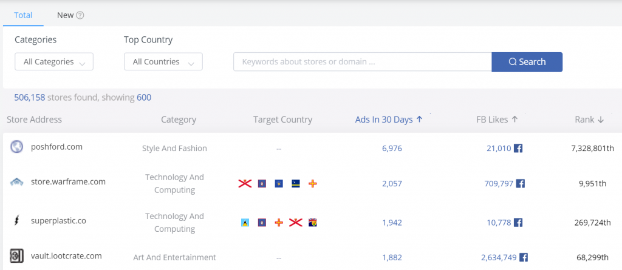Open the vault.lootcrate.com store link
Image resolution: width=622 pixels, height=270 pixels.
point(66,255)
